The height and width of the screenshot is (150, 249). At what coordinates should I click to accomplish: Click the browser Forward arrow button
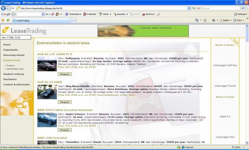pos(9,8)
